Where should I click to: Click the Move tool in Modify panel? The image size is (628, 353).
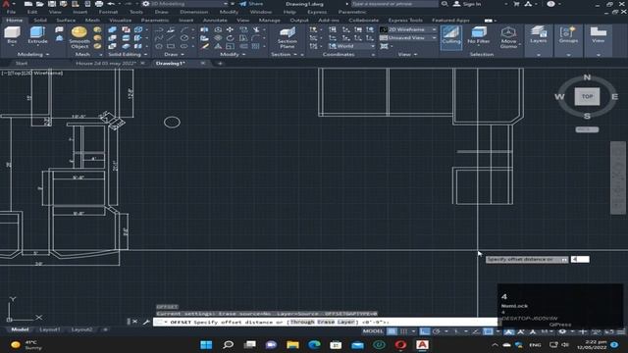point(230,29)
